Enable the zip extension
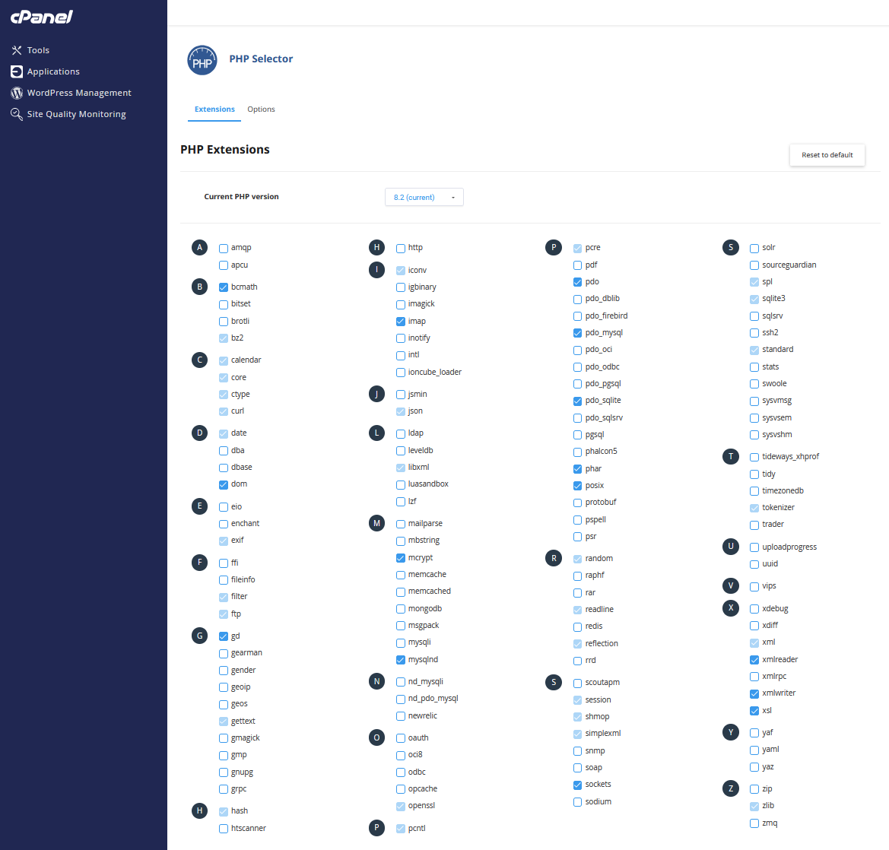Image resolution: width=889 pixels, height=850 pixels. point(754,789)
